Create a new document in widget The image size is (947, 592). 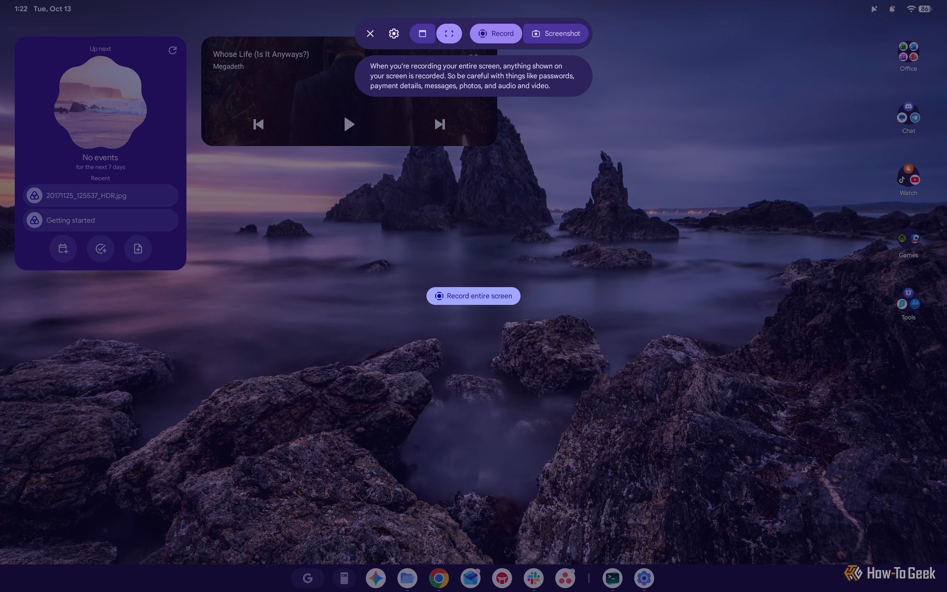(138, 249)
